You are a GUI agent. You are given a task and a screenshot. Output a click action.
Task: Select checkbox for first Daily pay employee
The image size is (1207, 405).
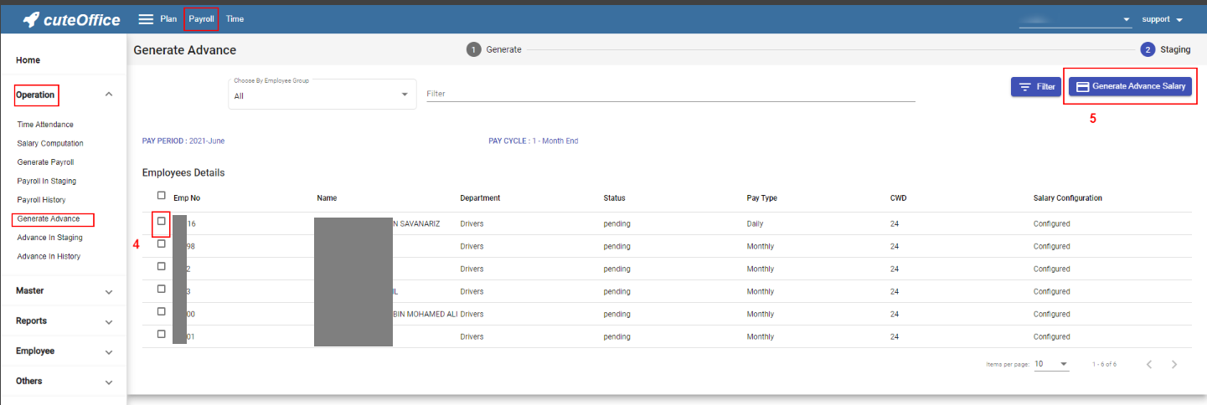pyautogui.click(x=162, y=221)
